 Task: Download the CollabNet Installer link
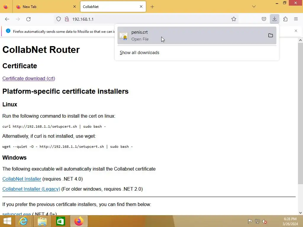point(22,179)
